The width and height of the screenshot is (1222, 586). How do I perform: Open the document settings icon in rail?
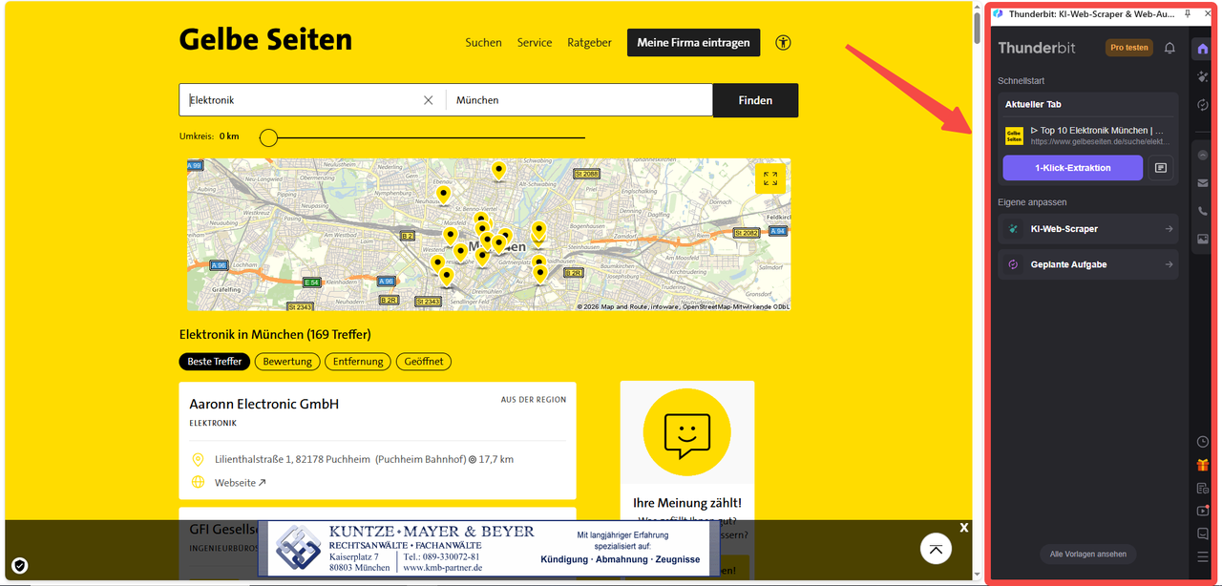[x=1203, y=488]
